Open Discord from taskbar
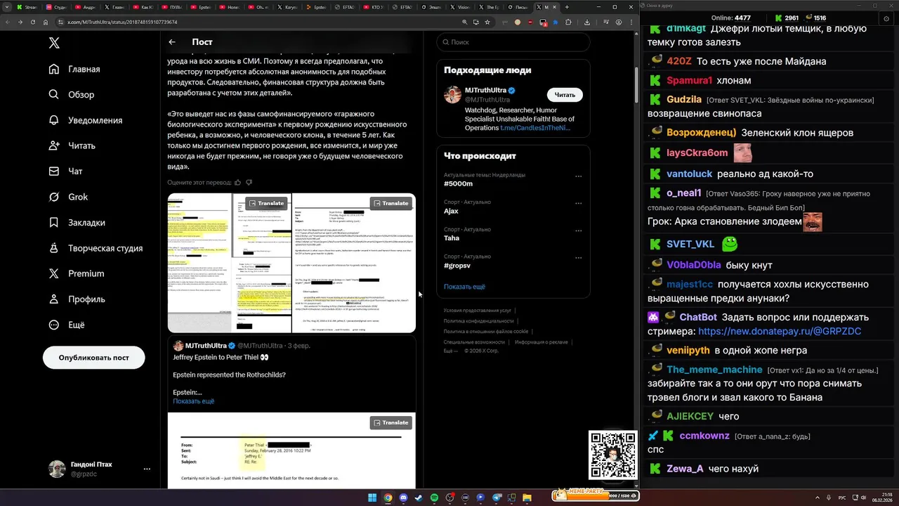The width and height of the screenshot is (899, 506). coord(403,498)
